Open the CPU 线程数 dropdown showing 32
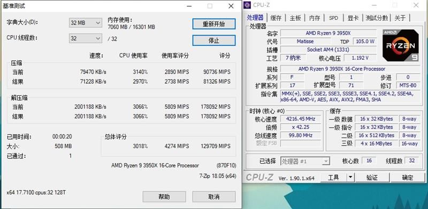The height and width of the screenshot is (209, 428). pyautogui.click(x=86, y=38)
